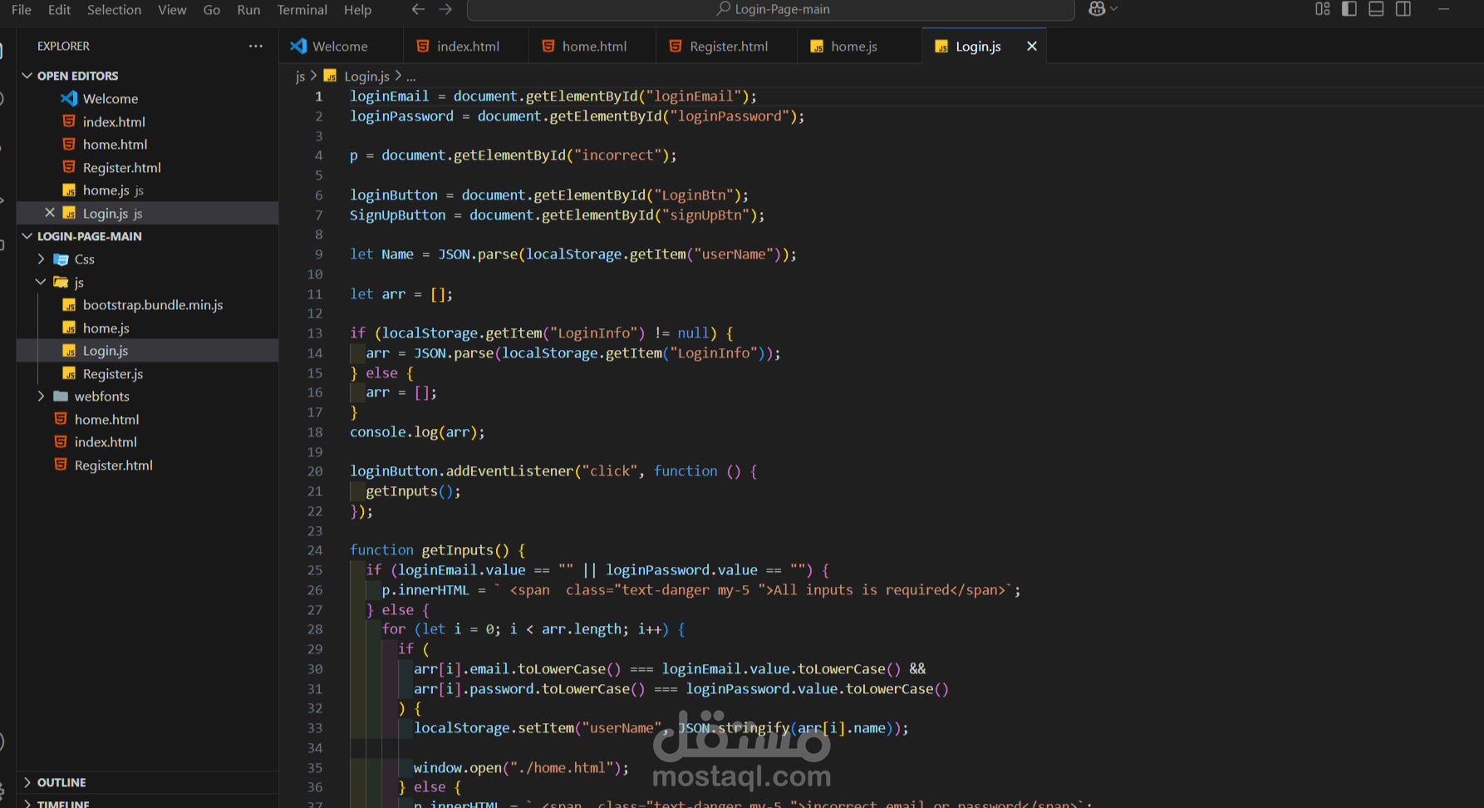Click the "let arr = [];" code line

pos(401,294)
